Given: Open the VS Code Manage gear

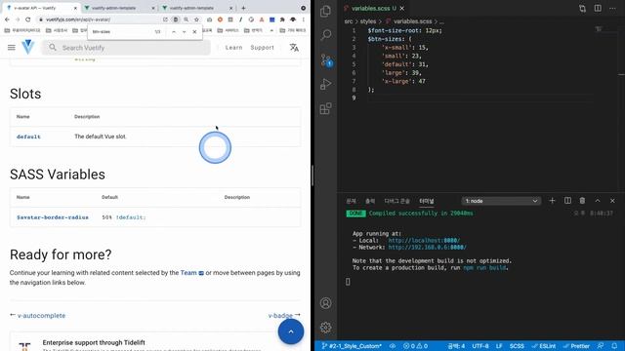Looking at the screenshot, I should coord(325,328).
